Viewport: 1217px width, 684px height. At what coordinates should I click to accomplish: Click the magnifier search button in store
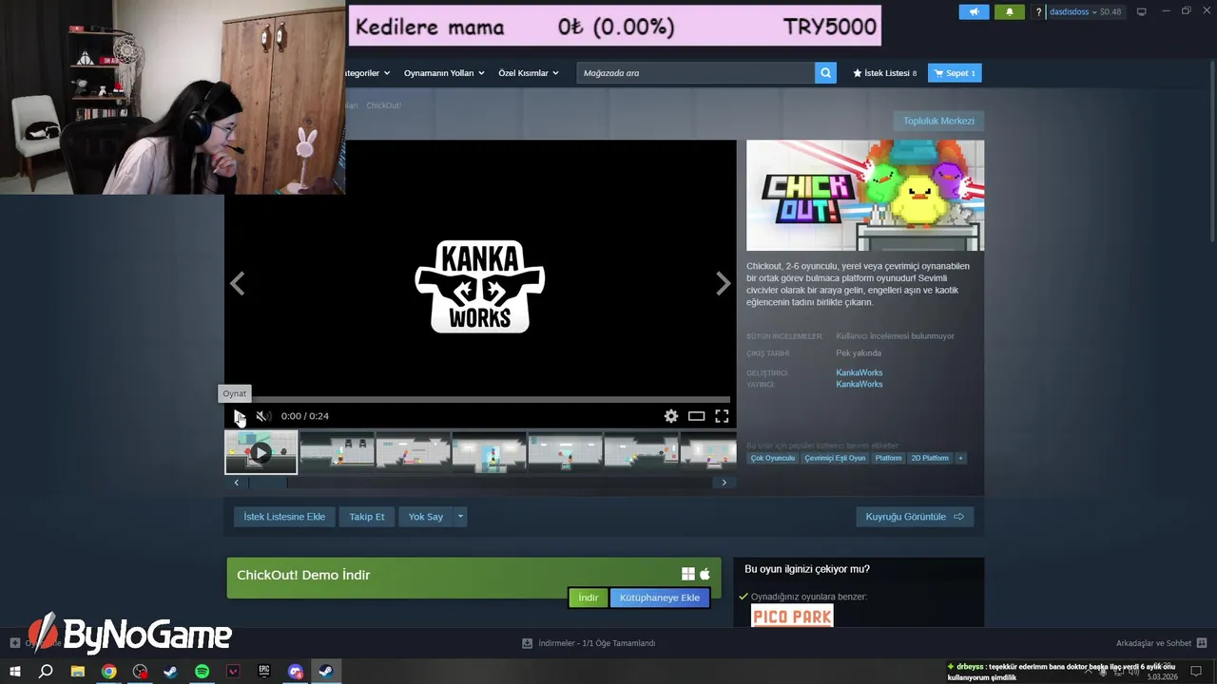(825, 73)
